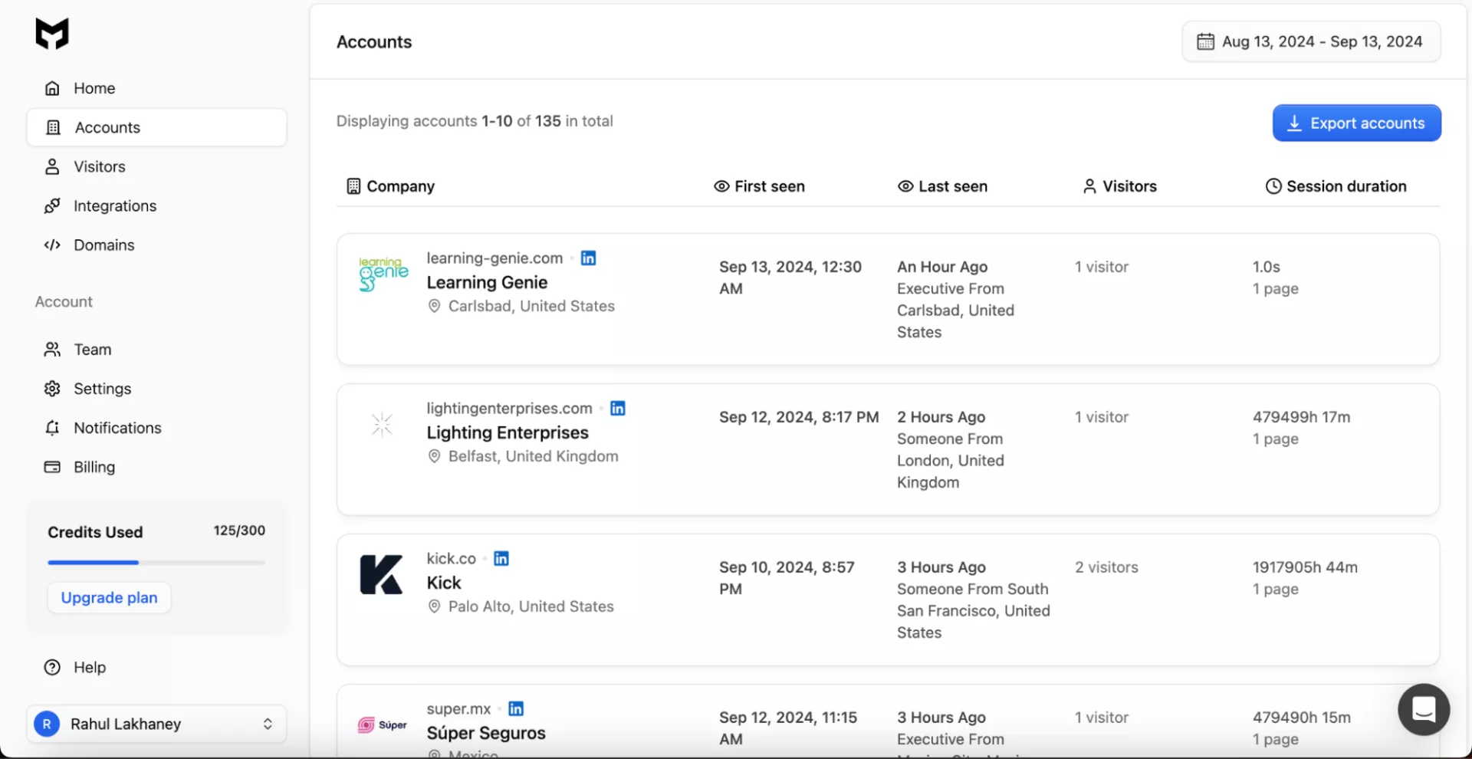Image resolution: width=1472 pixels, height=759 pixels.
Task: Open the Domains section
Action: 103,245
